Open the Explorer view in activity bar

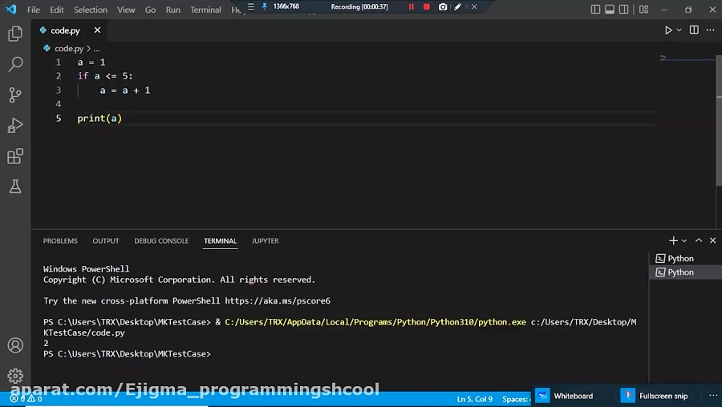(x=14, y=34)
